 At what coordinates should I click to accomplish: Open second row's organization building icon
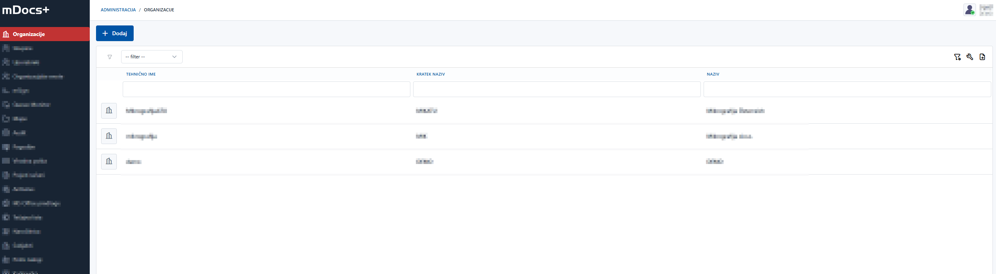(109, 136)
